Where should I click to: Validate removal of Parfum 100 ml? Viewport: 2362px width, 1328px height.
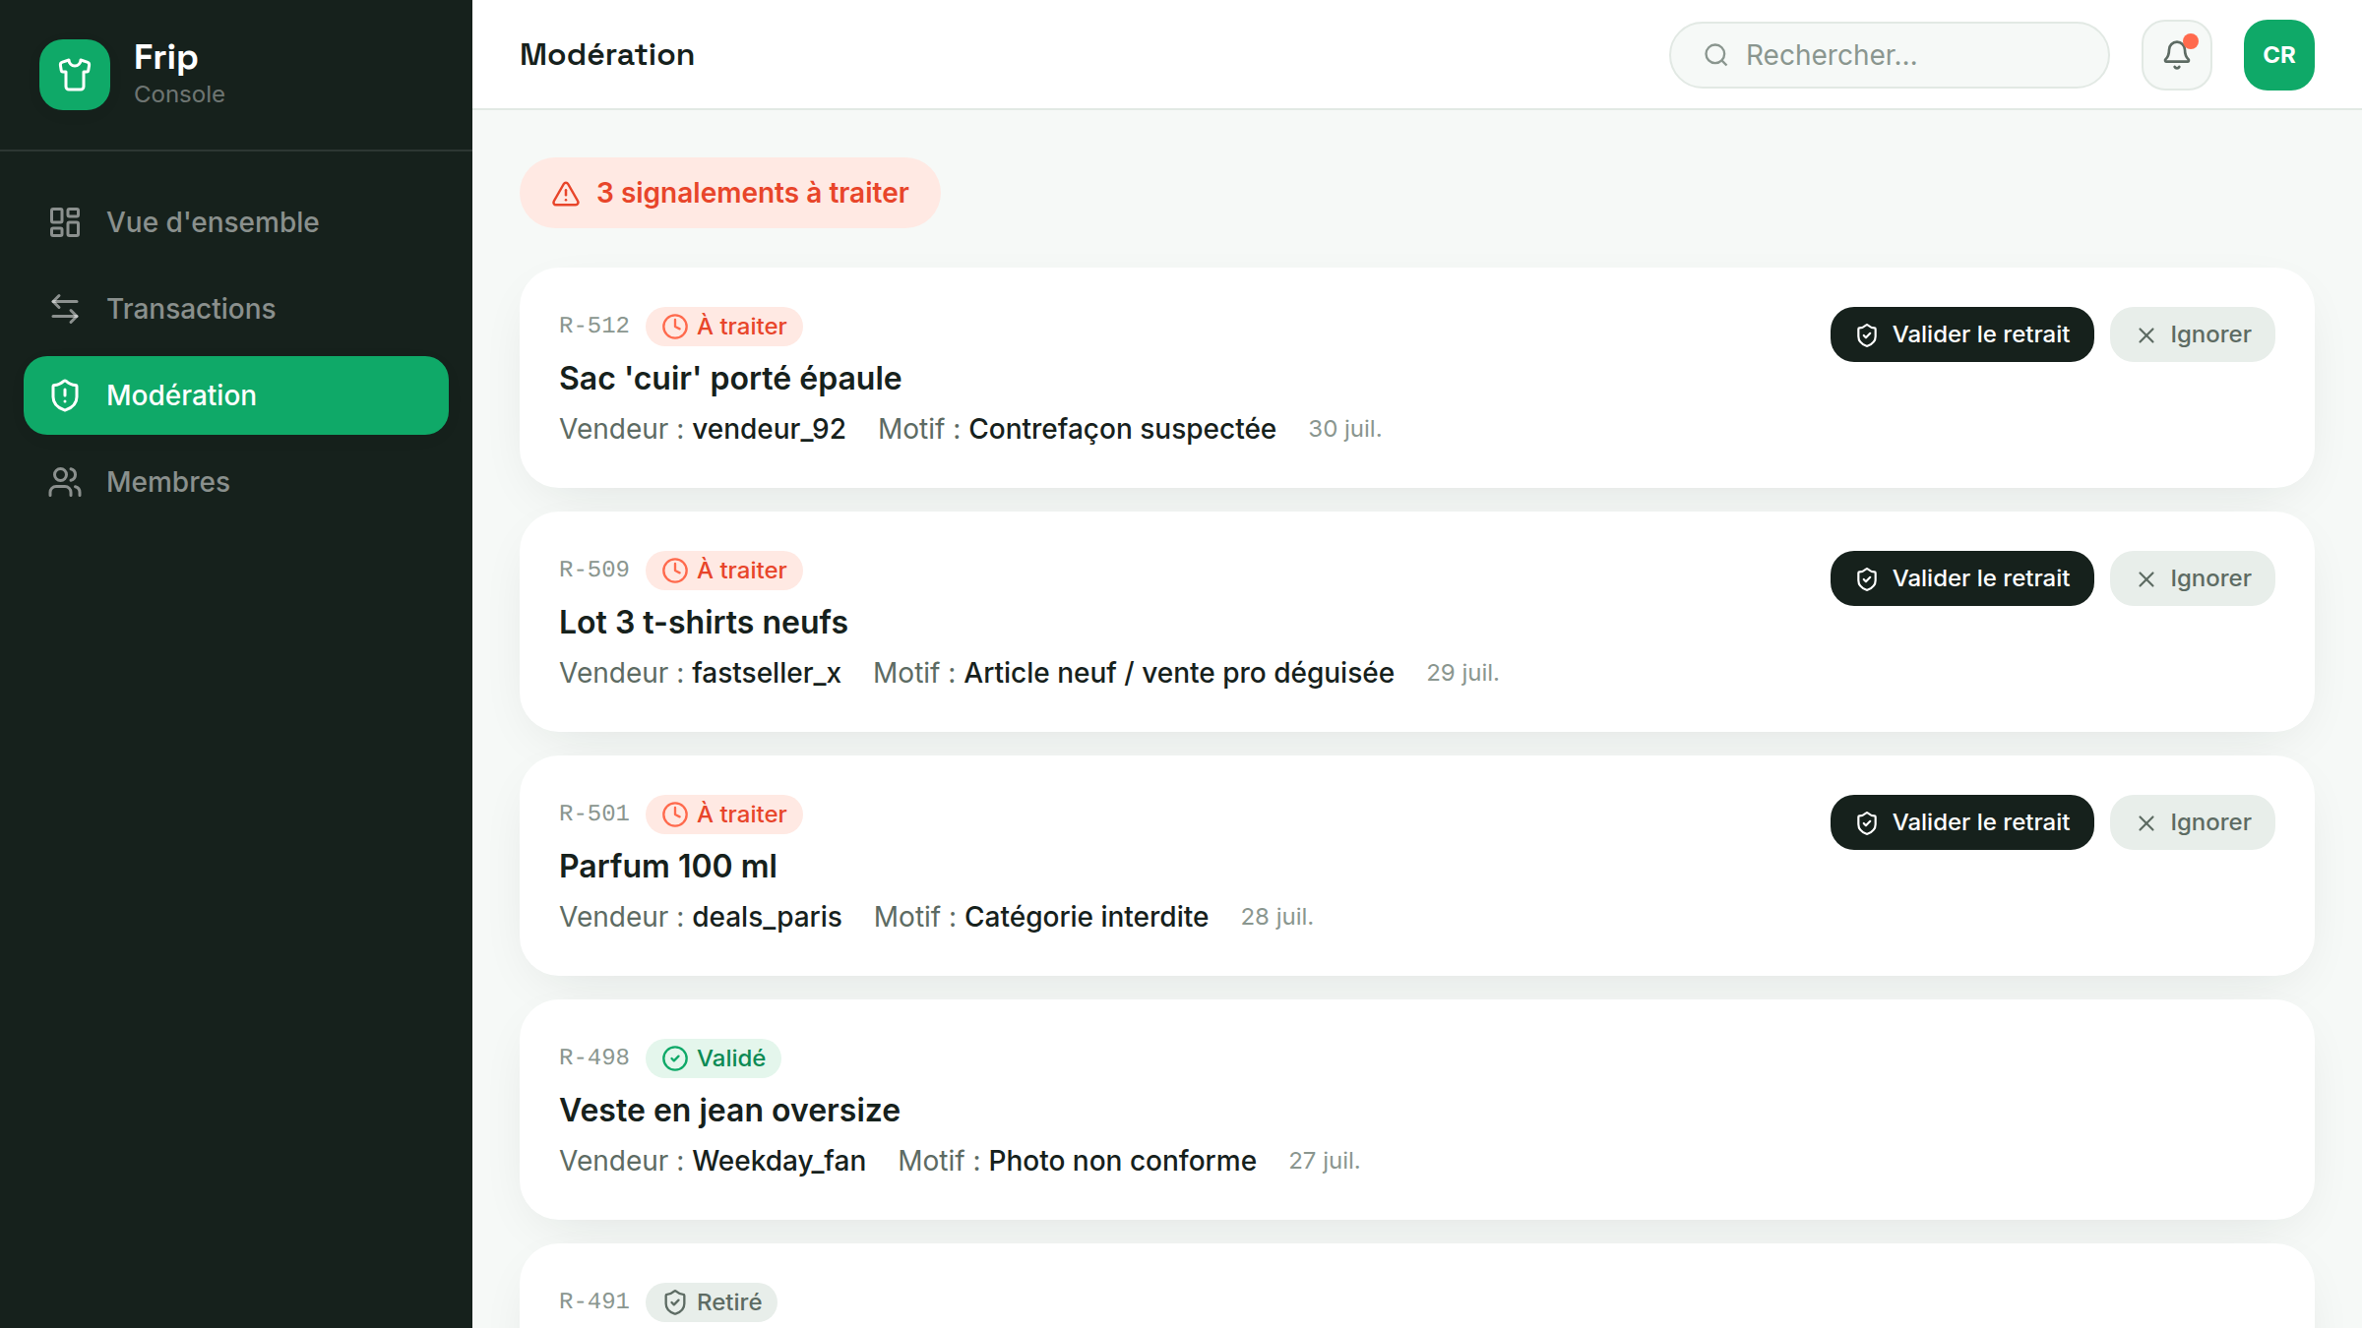pos(1962,822)
